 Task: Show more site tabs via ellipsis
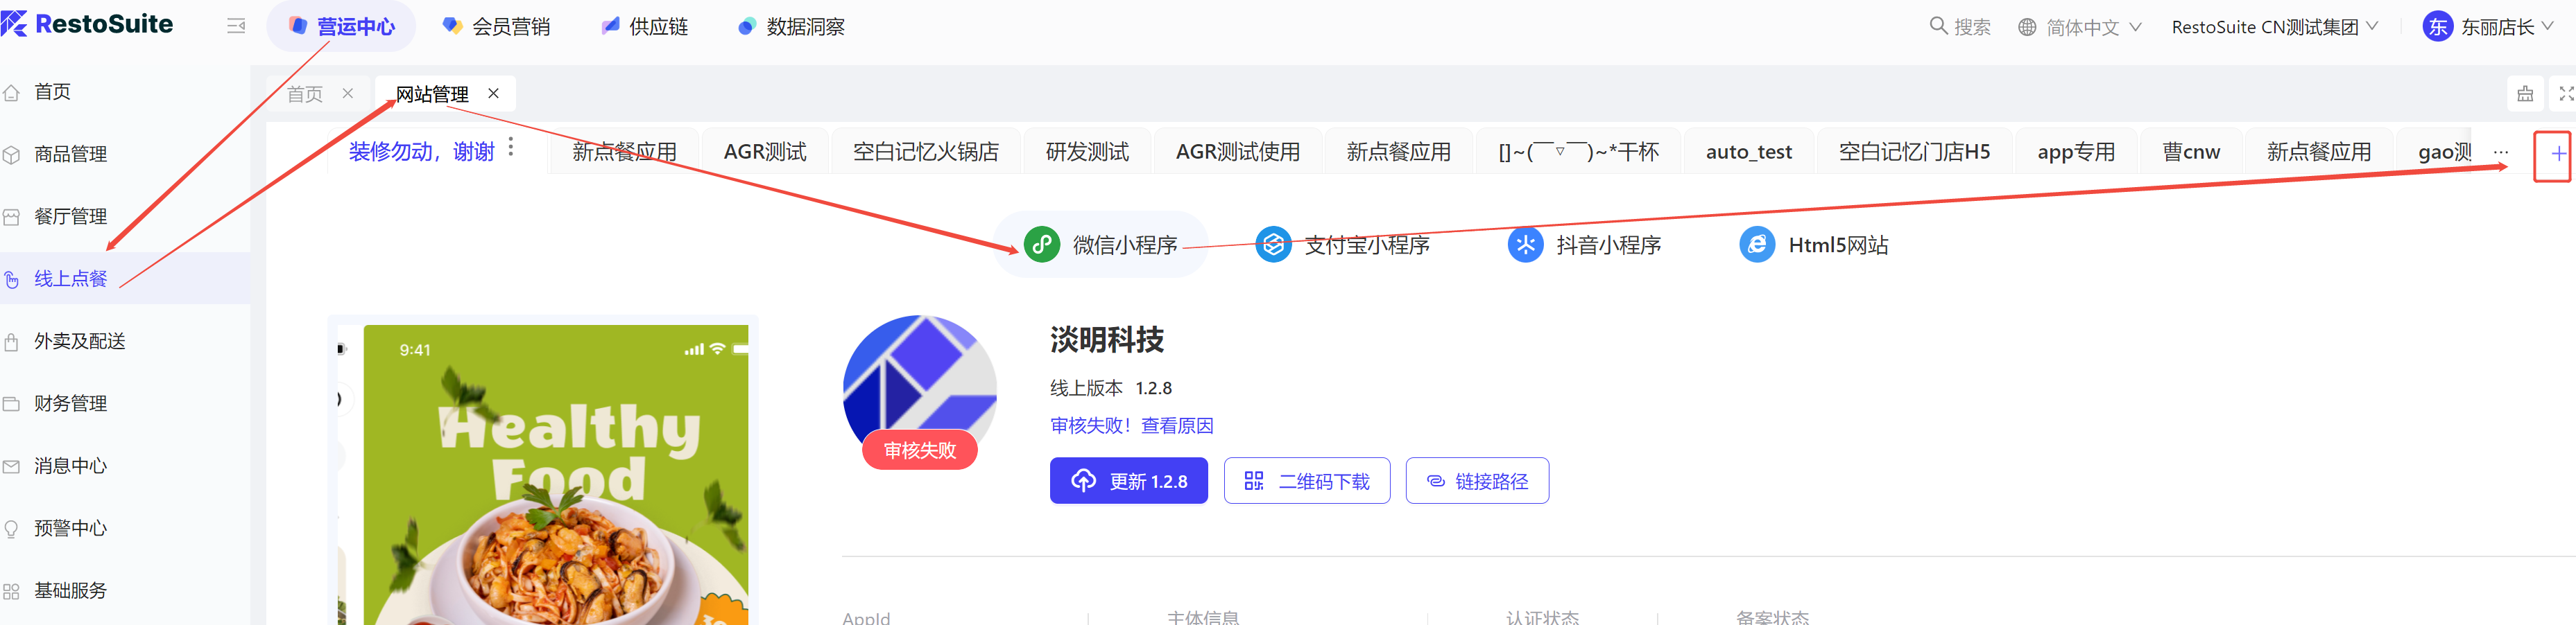pos(2501,152)
